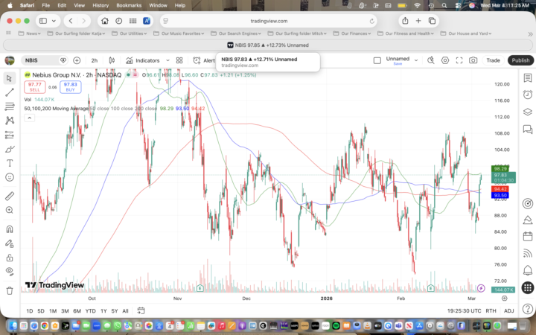This screenshot has height=335, width=536.
Task: Select the layout setup square icon
Action: point(377,60)
